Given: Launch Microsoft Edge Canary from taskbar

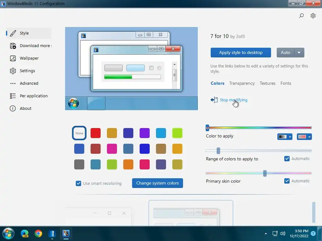Looking at the screenshot, I should pyautogui.click(x=25, y=233).
